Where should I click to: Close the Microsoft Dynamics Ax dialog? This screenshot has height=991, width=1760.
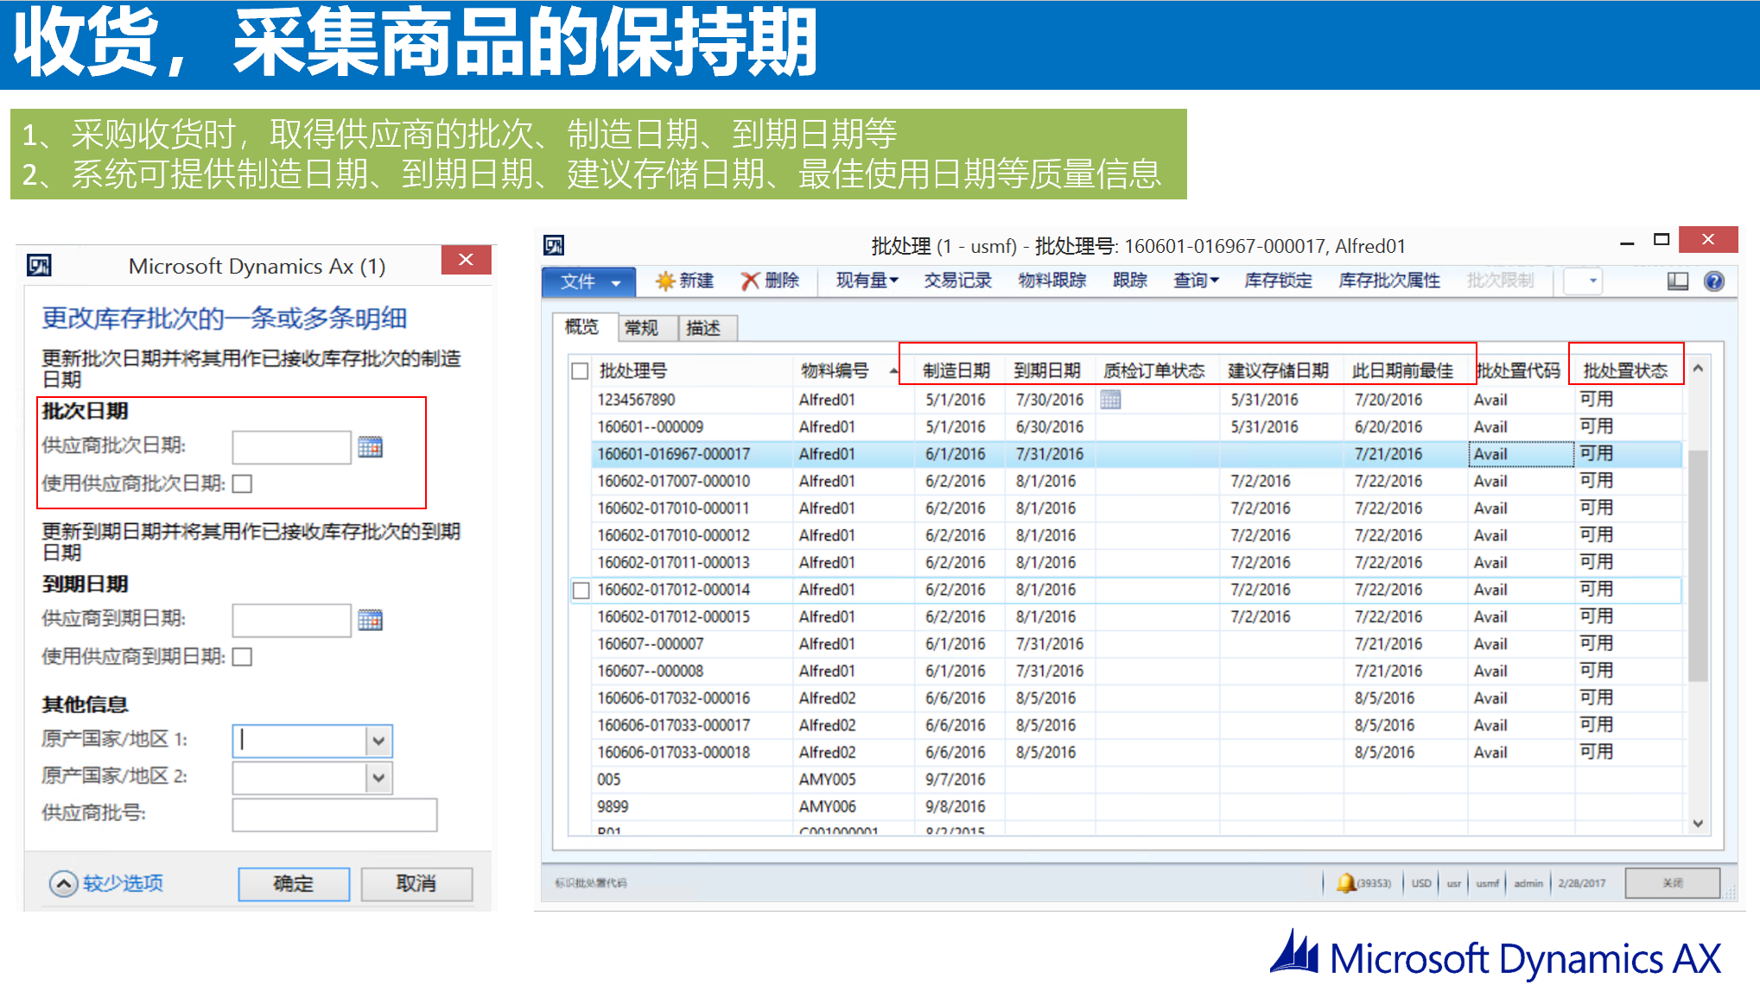point(466,259)
